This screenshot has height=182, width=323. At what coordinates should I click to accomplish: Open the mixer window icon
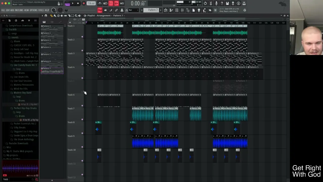tap(182, 10)
